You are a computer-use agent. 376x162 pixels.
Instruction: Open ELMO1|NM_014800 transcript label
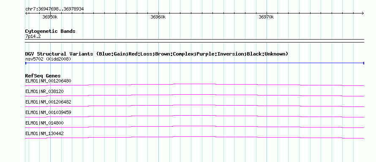(x=44, y=123)
